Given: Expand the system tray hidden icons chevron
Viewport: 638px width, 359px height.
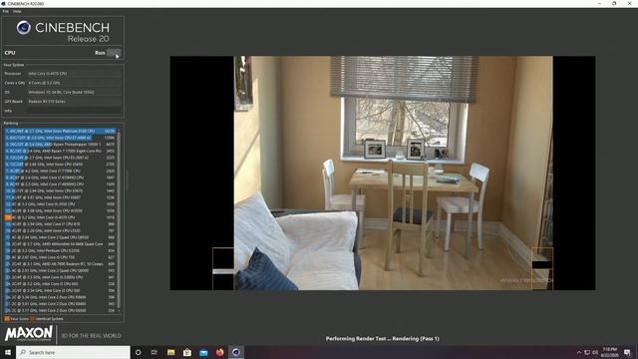Looking at the screenshot, I should click(x=579, y=352).
